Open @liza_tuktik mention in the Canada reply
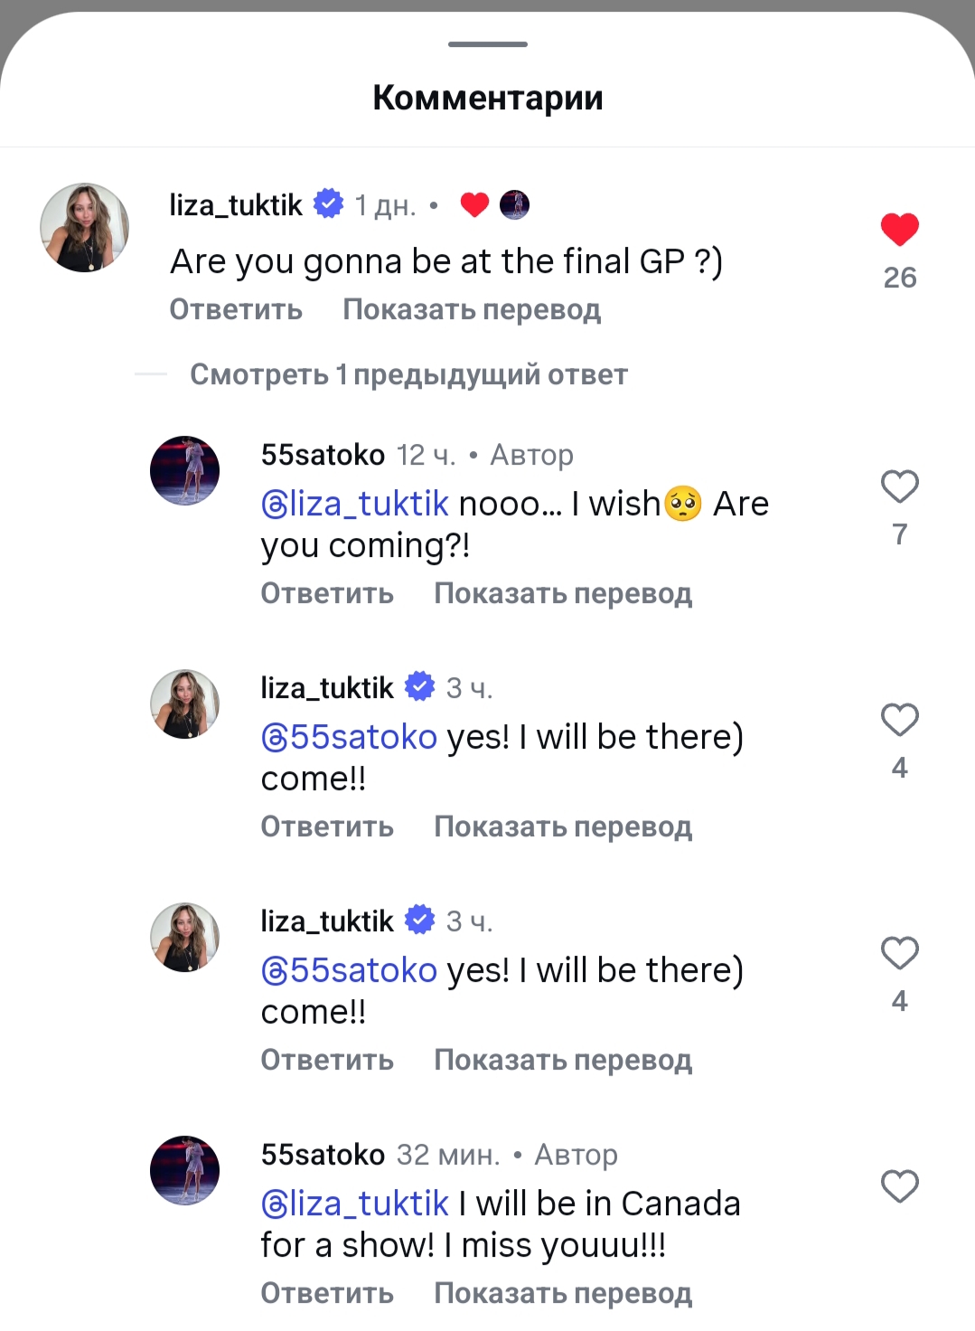Image resolution: width=975 pixels, height=1331 pixels. [x=355, y=1204]
